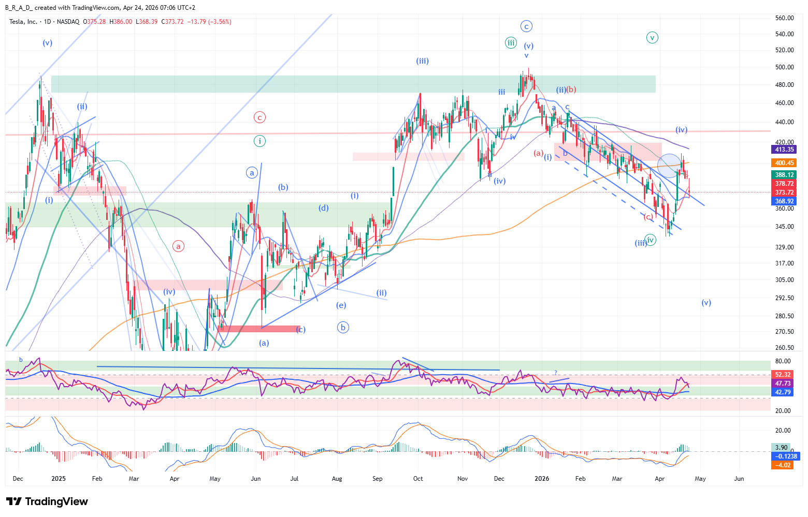
Task: Click the green 388.12 price axis label
Action: [784, 175]
